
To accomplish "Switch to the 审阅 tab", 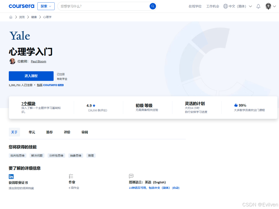I will 85,132.
